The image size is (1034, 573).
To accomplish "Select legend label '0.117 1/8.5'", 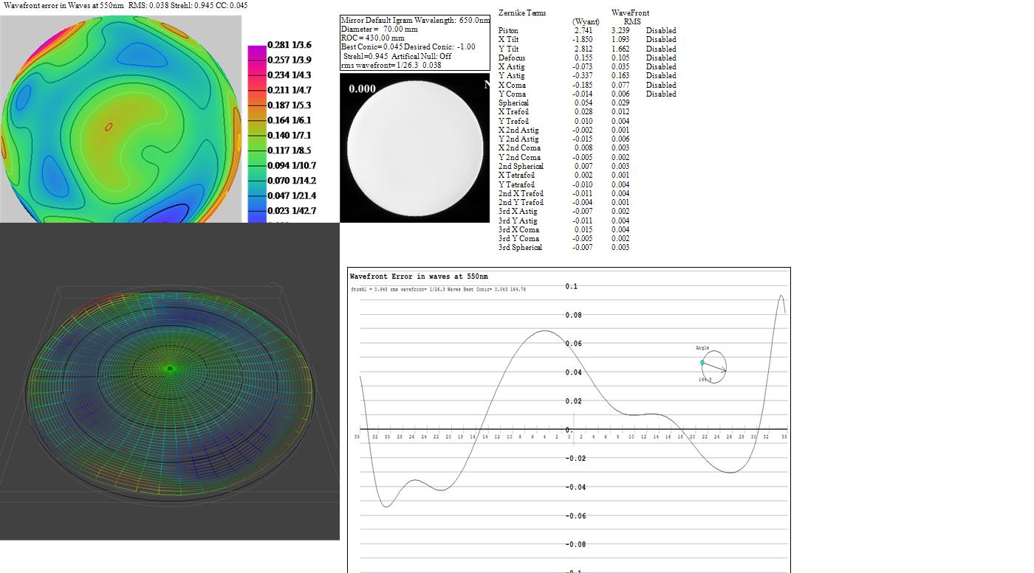I will pos(290,150).
